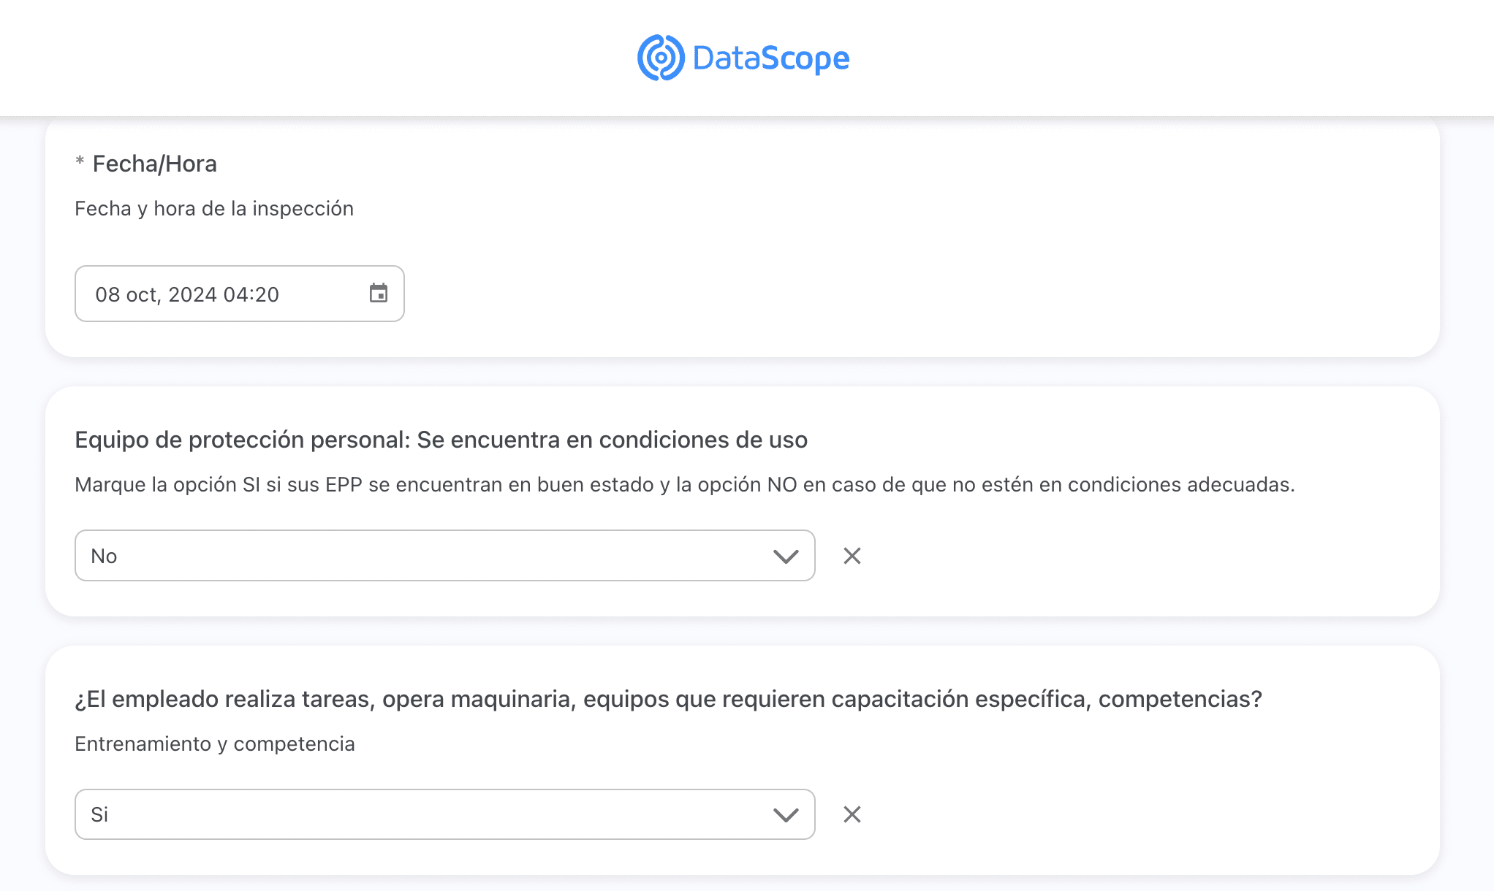Click the time portion 04:20 in date field
The height and width of the screenshot is (891, 1494).
(251, 294)
